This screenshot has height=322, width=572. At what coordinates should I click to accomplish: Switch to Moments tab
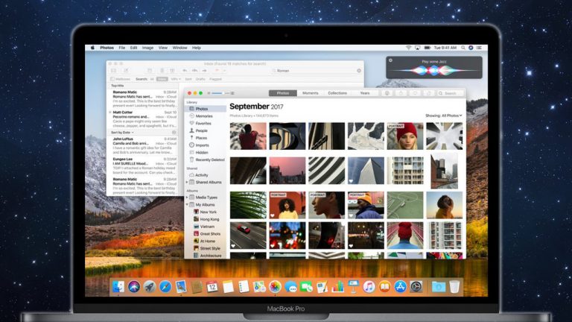coord(310,93)
